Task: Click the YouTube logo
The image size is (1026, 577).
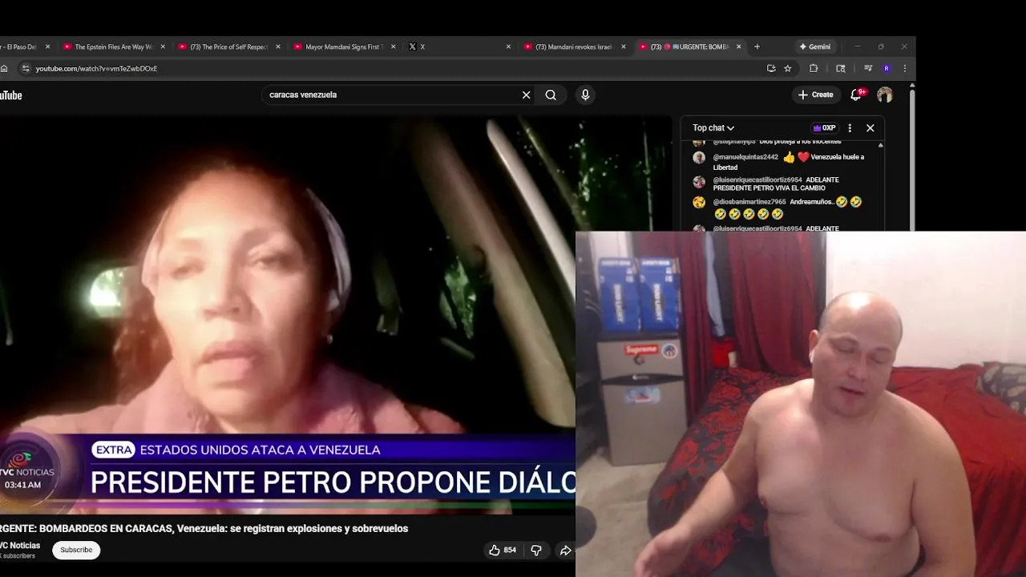Action: tap(11, 95)
